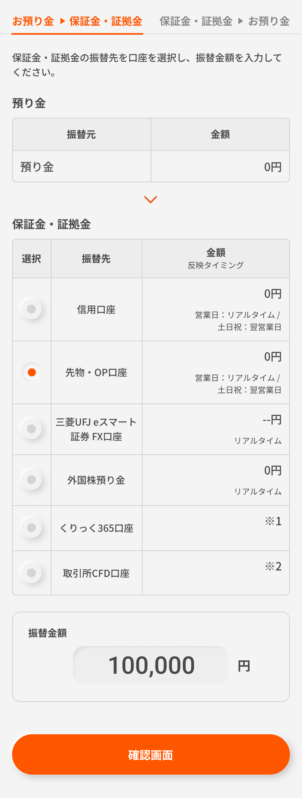Click the 取引所CFD口座 label text
Image resolution: width=302 pixels, height=798 pixels.
tap(96, 573)
